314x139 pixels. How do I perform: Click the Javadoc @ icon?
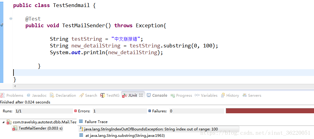pos(28,95)
